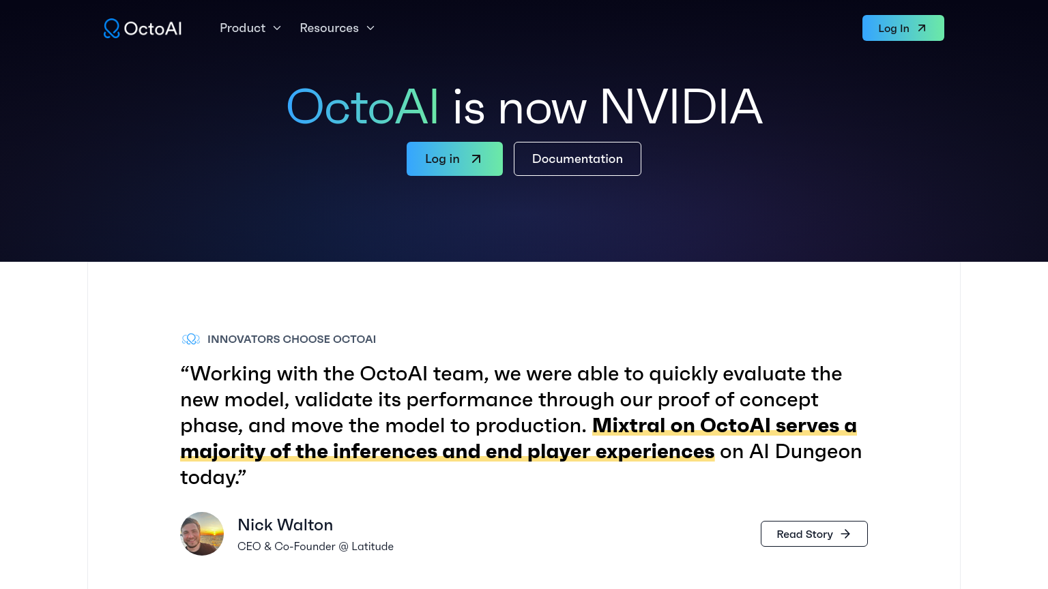The image size is (1048, 589).
Task: Click the arrow icon inside the hero Log in button
Action: coord(476,159)
